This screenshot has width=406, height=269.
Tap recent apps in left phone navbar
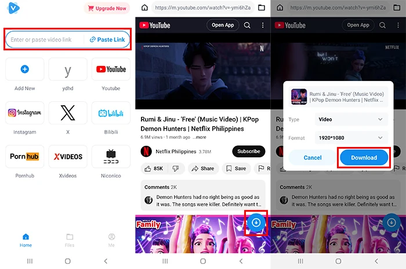click(30, 261)
